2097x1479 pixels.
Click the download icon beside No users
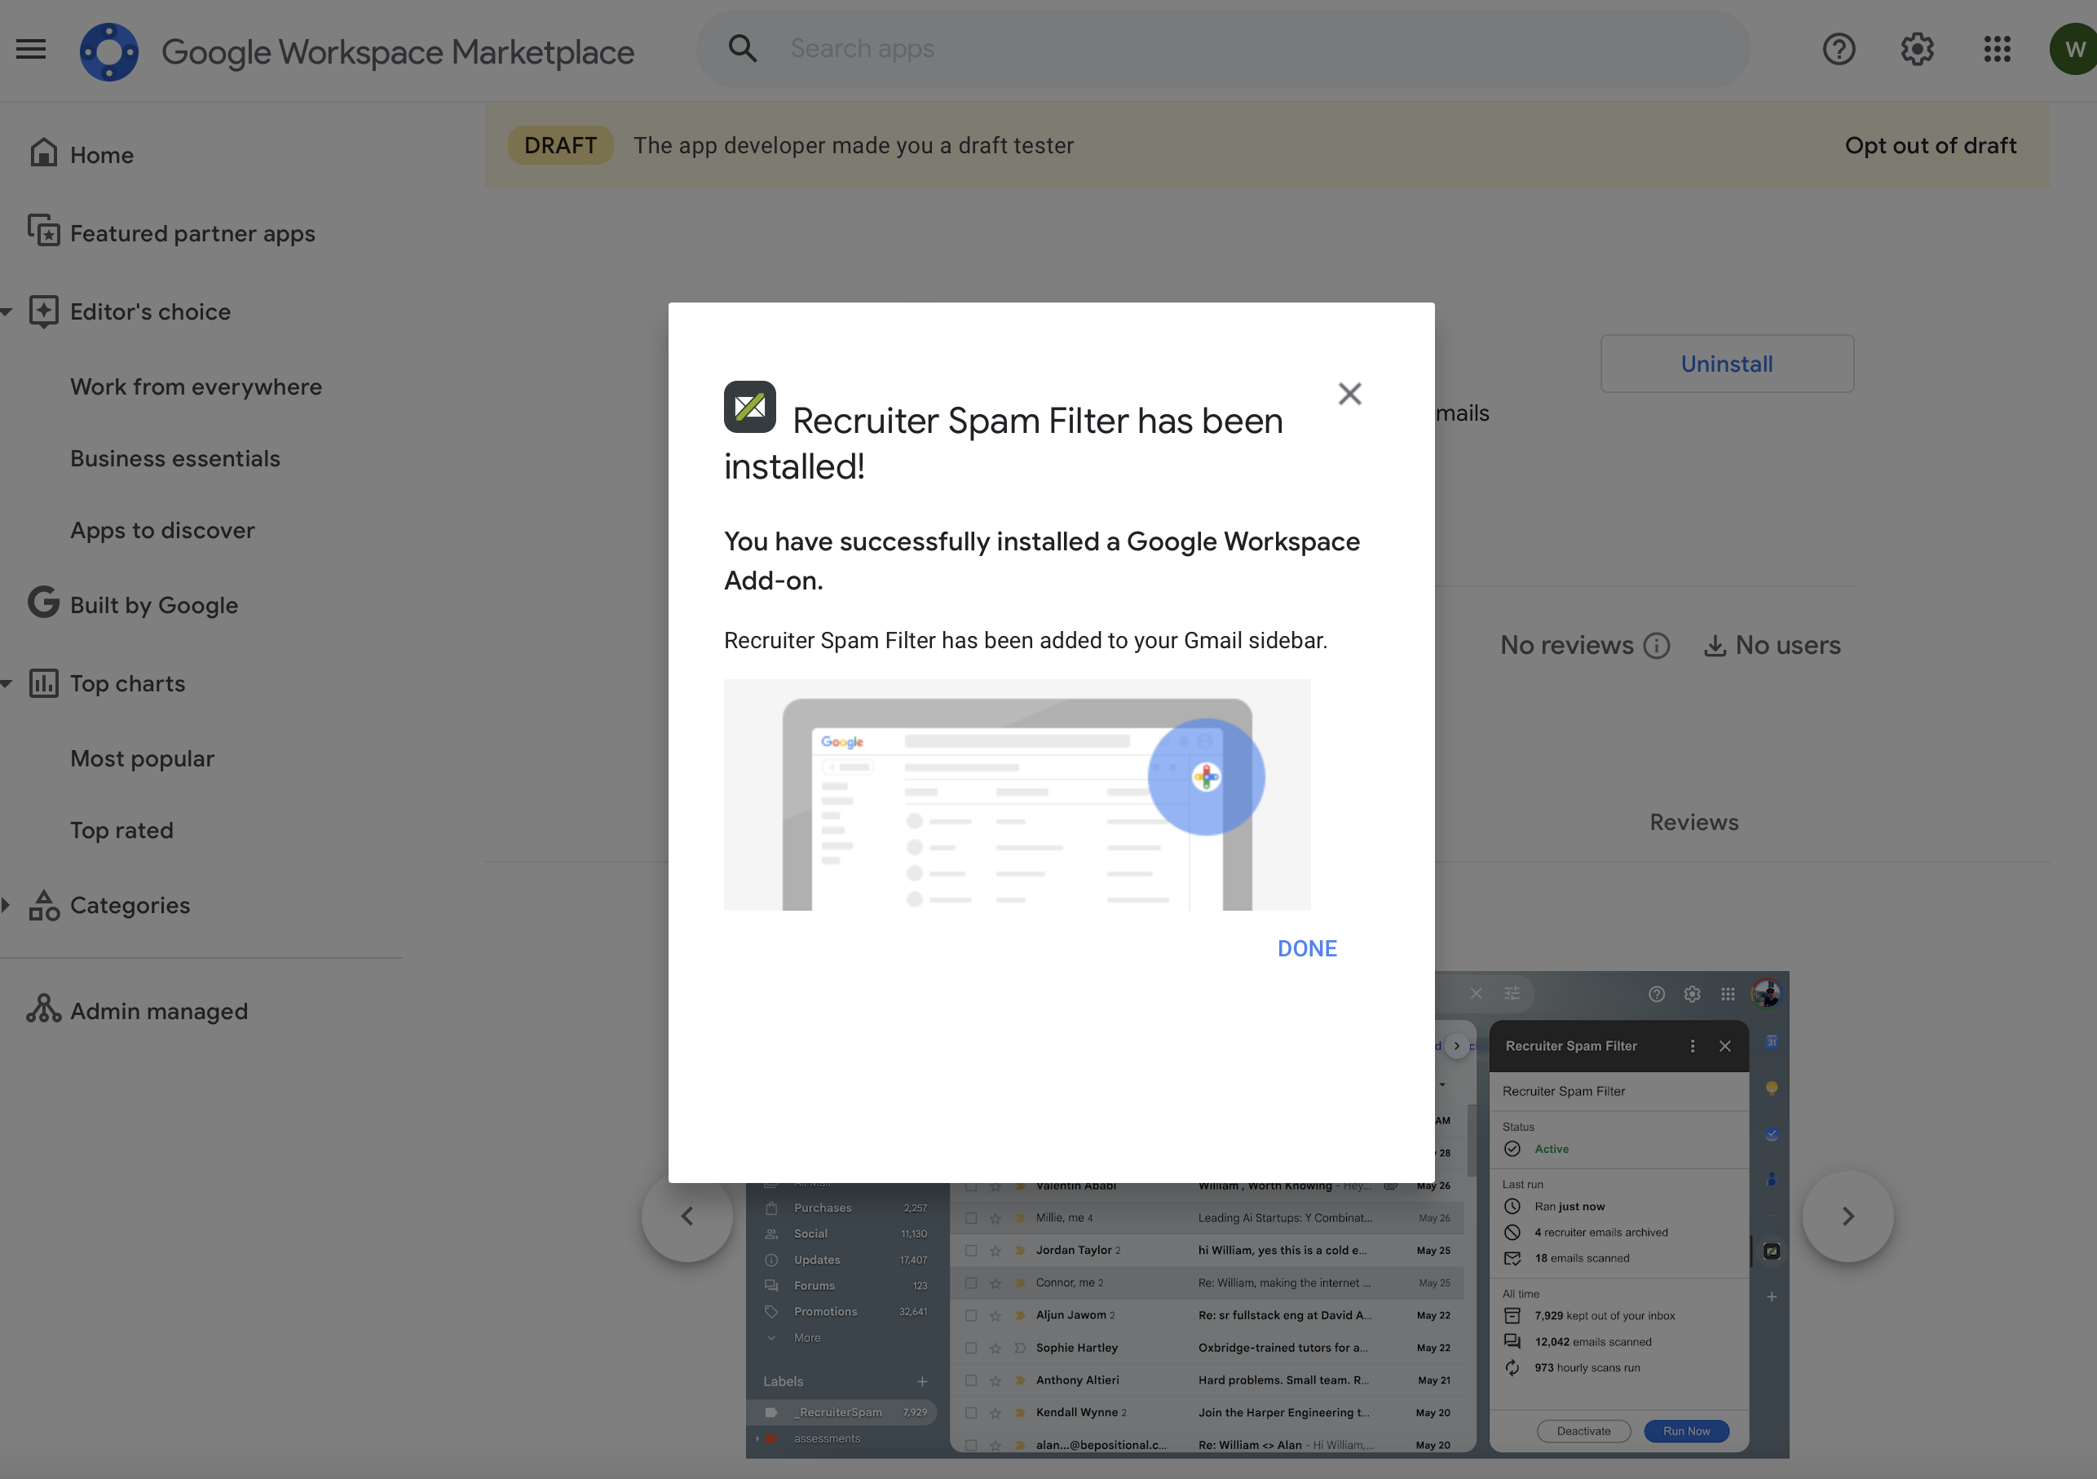(x=1715, y=646)
